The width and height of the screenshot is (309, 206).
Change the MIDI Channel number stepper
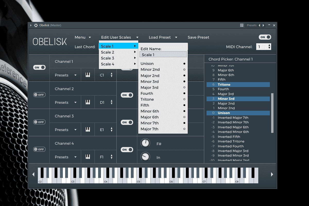pos(269,47)
